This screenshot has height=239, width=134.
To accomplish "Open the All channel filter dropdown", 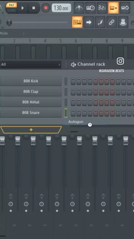I will click(x=31, y=64).
